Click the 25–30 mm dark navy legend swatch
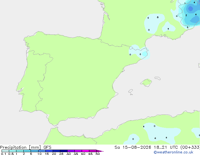Viewport: 200px width, 155px height. tap(64, 151)
